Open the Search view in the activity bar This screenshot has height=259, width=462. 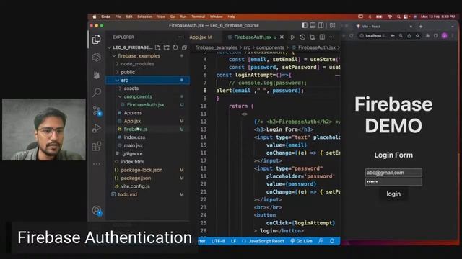coord(96,93)
